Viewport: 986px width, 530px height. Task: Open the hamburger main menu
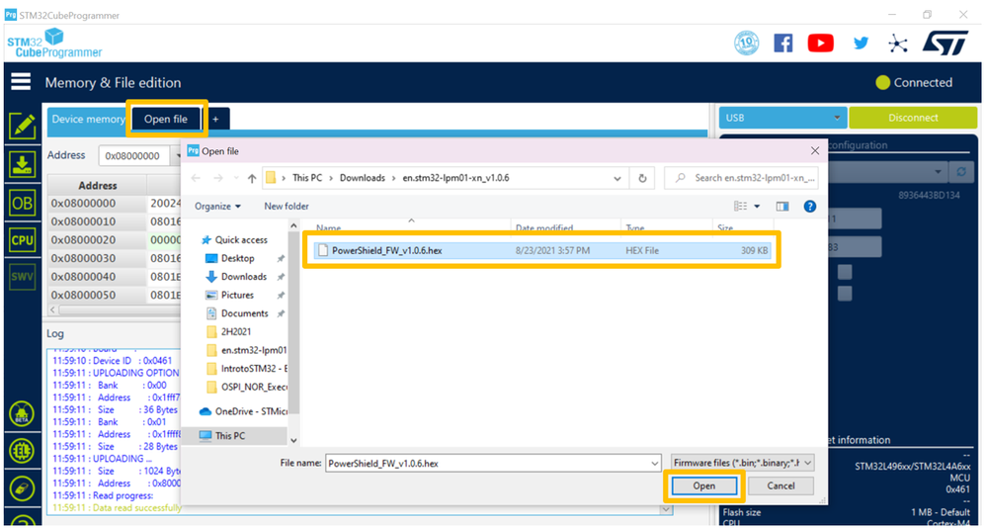click(x=21, y=82)
